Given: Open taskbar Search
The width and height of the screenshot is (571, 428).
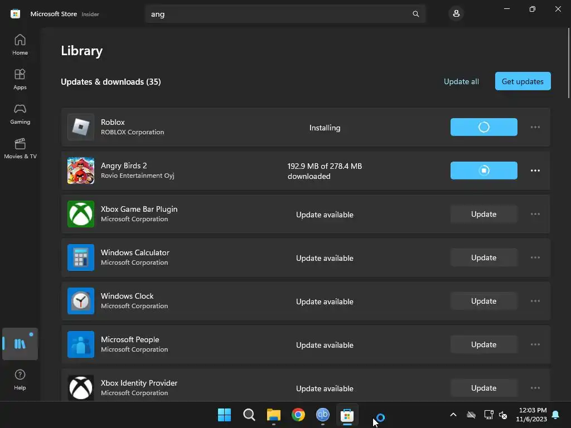Looking at the screenshot, I should (x=249, y=415).
